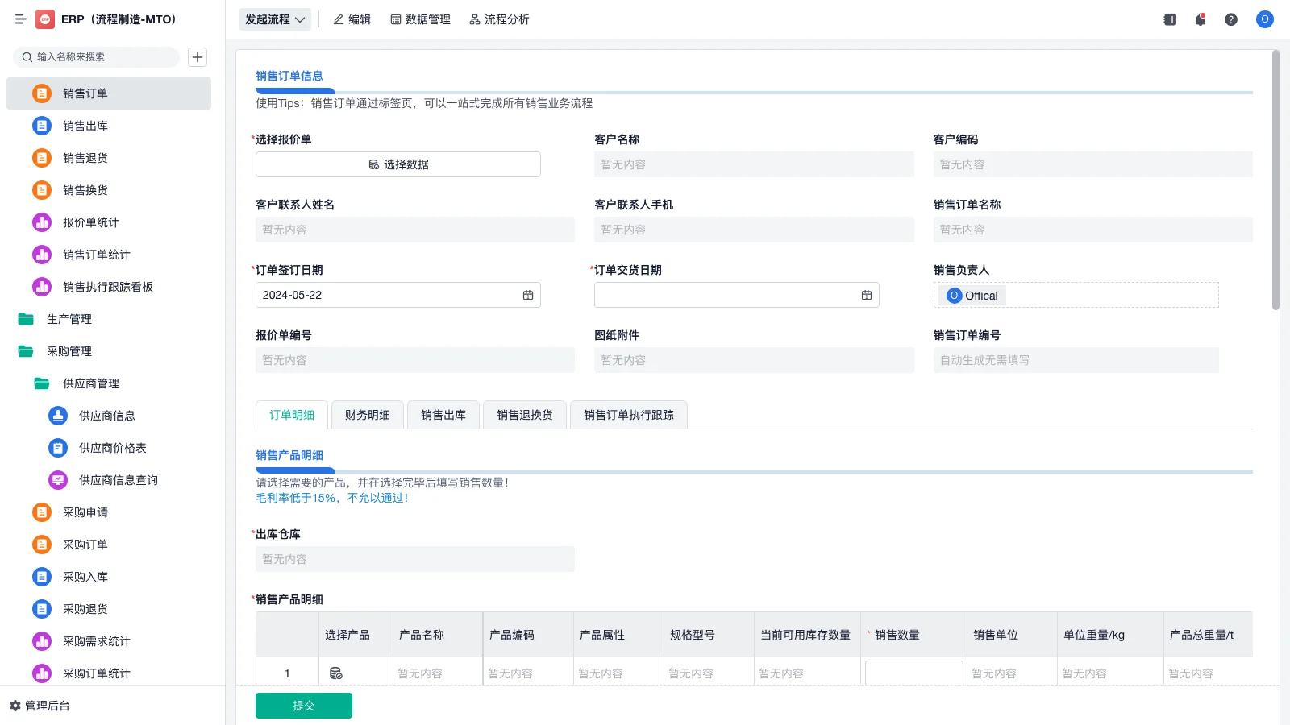
Task: Click the 产品名称 column header
Action: pyautogui.click(x=438, y=635)
